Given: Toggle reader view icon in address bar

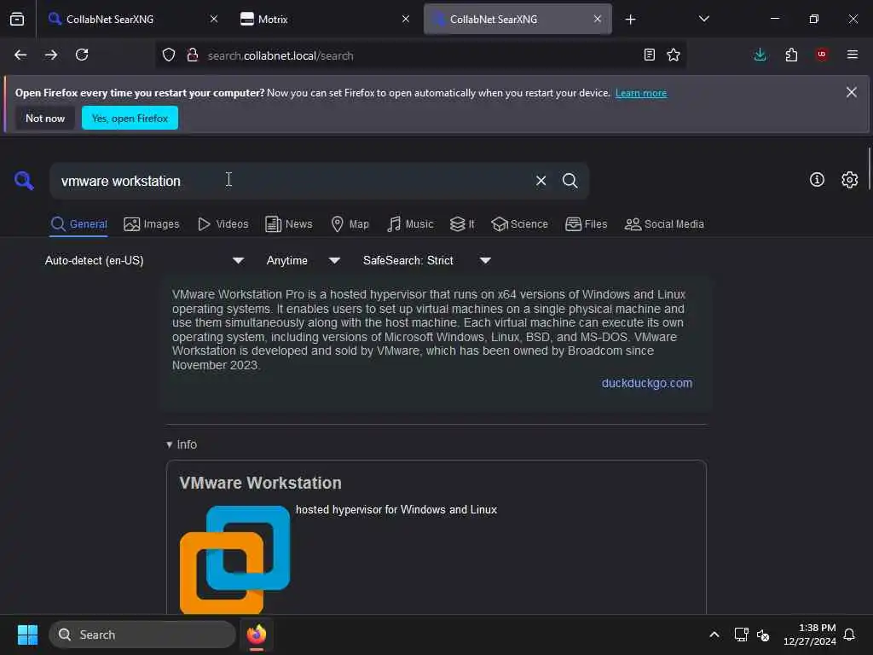Looking at the screenshot, I should click(649, 55).
